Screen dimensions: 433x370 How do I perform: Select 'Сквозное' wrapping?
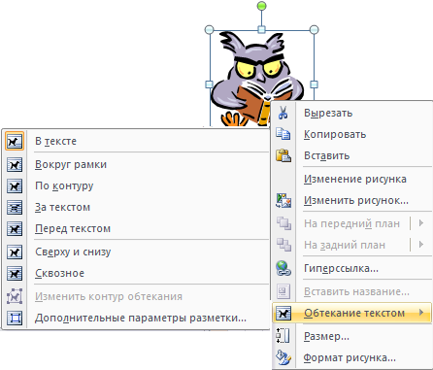click(x=136, y=274)
